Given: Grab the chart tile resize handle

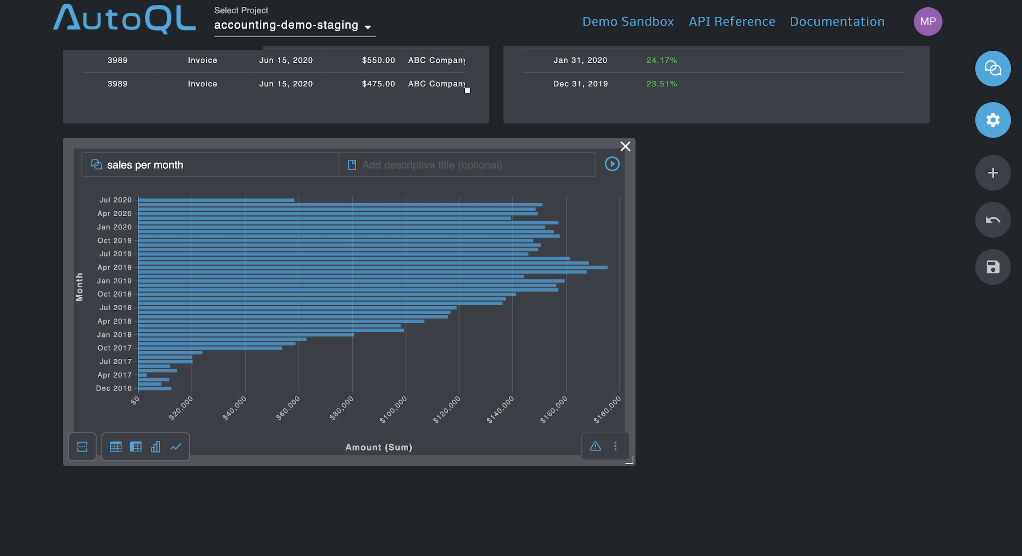Looking at the screenshot, I should tap(630, 460).
